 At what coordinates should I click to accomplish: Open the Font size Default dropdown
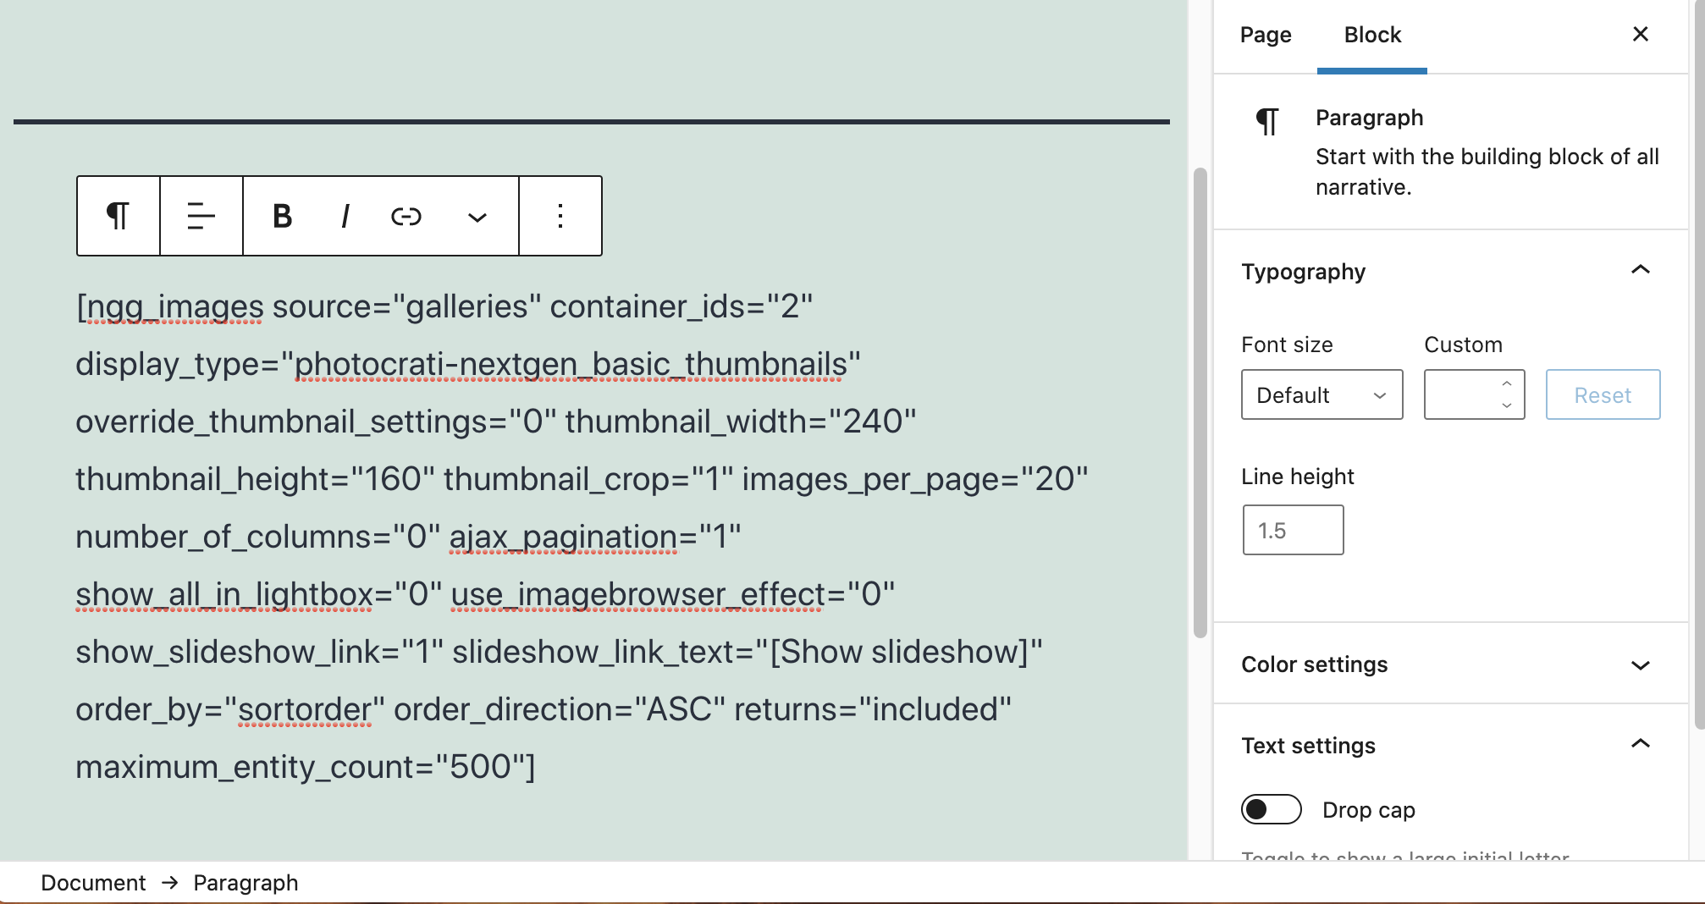[x=1321, y=394]
